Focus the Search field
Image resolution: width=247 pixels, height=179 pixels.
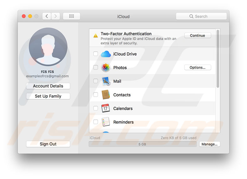tap(201, 16)
